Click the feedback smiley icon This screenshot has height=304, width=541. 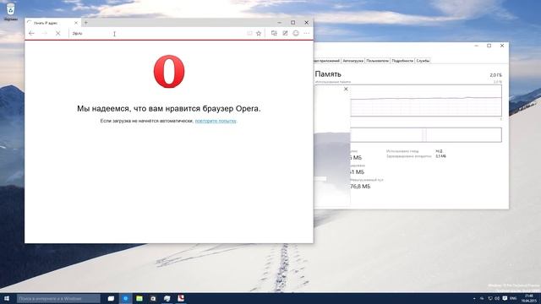(296, 34)
